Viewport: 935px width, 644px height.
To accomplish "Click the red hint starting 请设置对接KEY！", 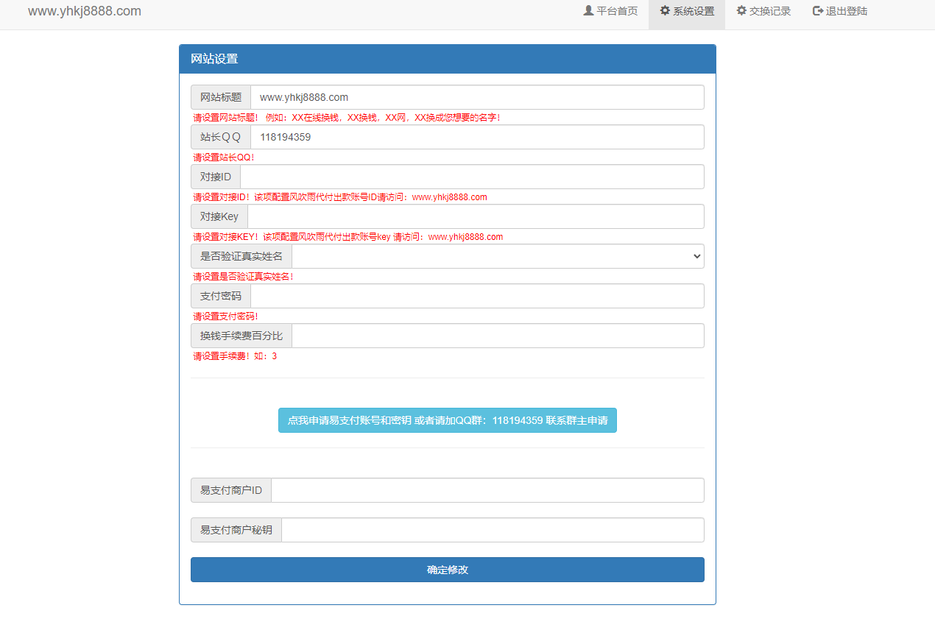I will 348,237.
